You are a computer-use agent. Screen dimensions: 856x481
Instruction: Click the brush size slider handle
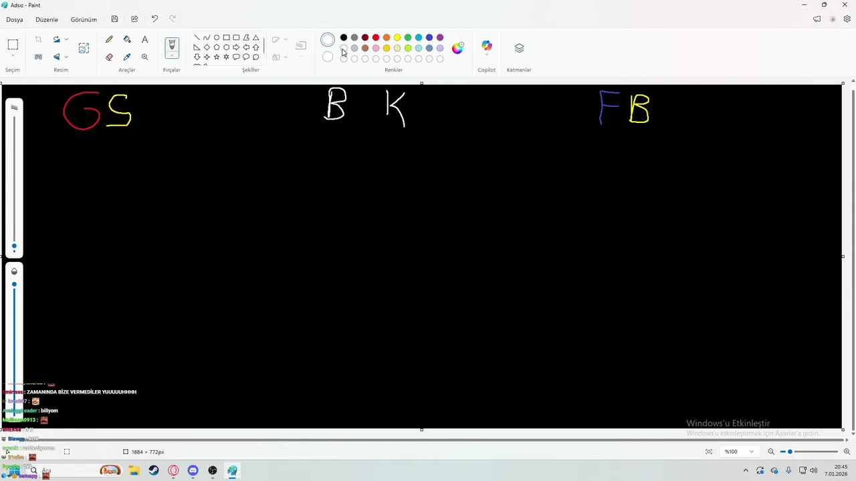click(14, 247)
